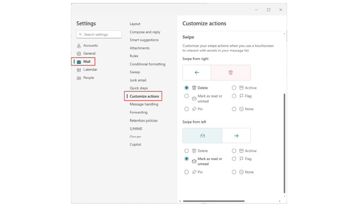This screenshot has height=207, width=358.
Task: Select Delete radio under swipe from left
Action: tap(187, 151)
